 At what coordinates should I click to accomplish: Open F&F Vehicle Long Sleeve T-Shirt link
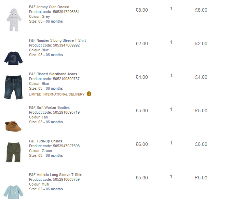click(56, 175)
